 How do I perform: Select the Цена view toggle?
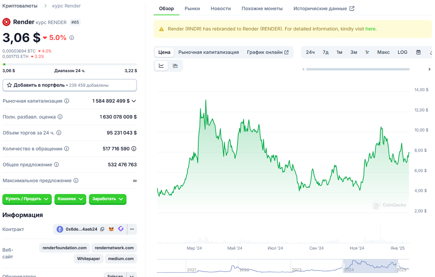[164, 52]
